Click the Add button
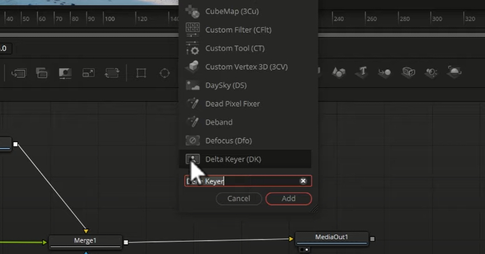Screen dimensions: 485x254 [x=289, y=198]
